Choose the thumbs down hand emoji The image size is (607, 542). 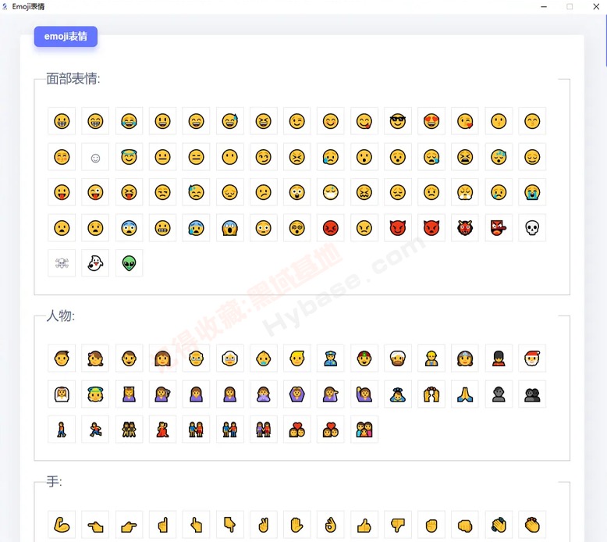(x=398, y=525)
